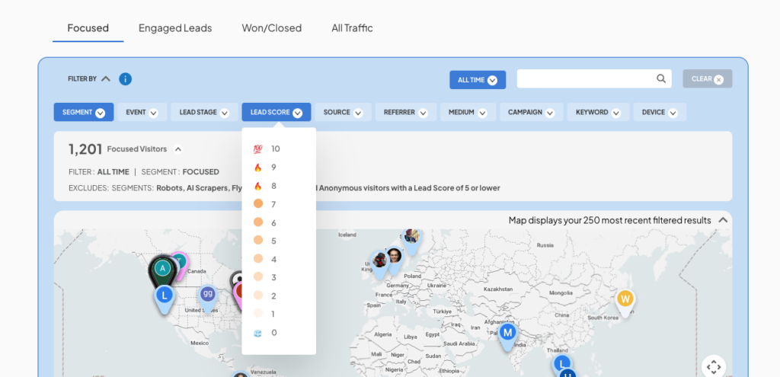This screenshot has width=780, height=377.
Task: Switch to All Traffic tab
Action: point(352,28)
